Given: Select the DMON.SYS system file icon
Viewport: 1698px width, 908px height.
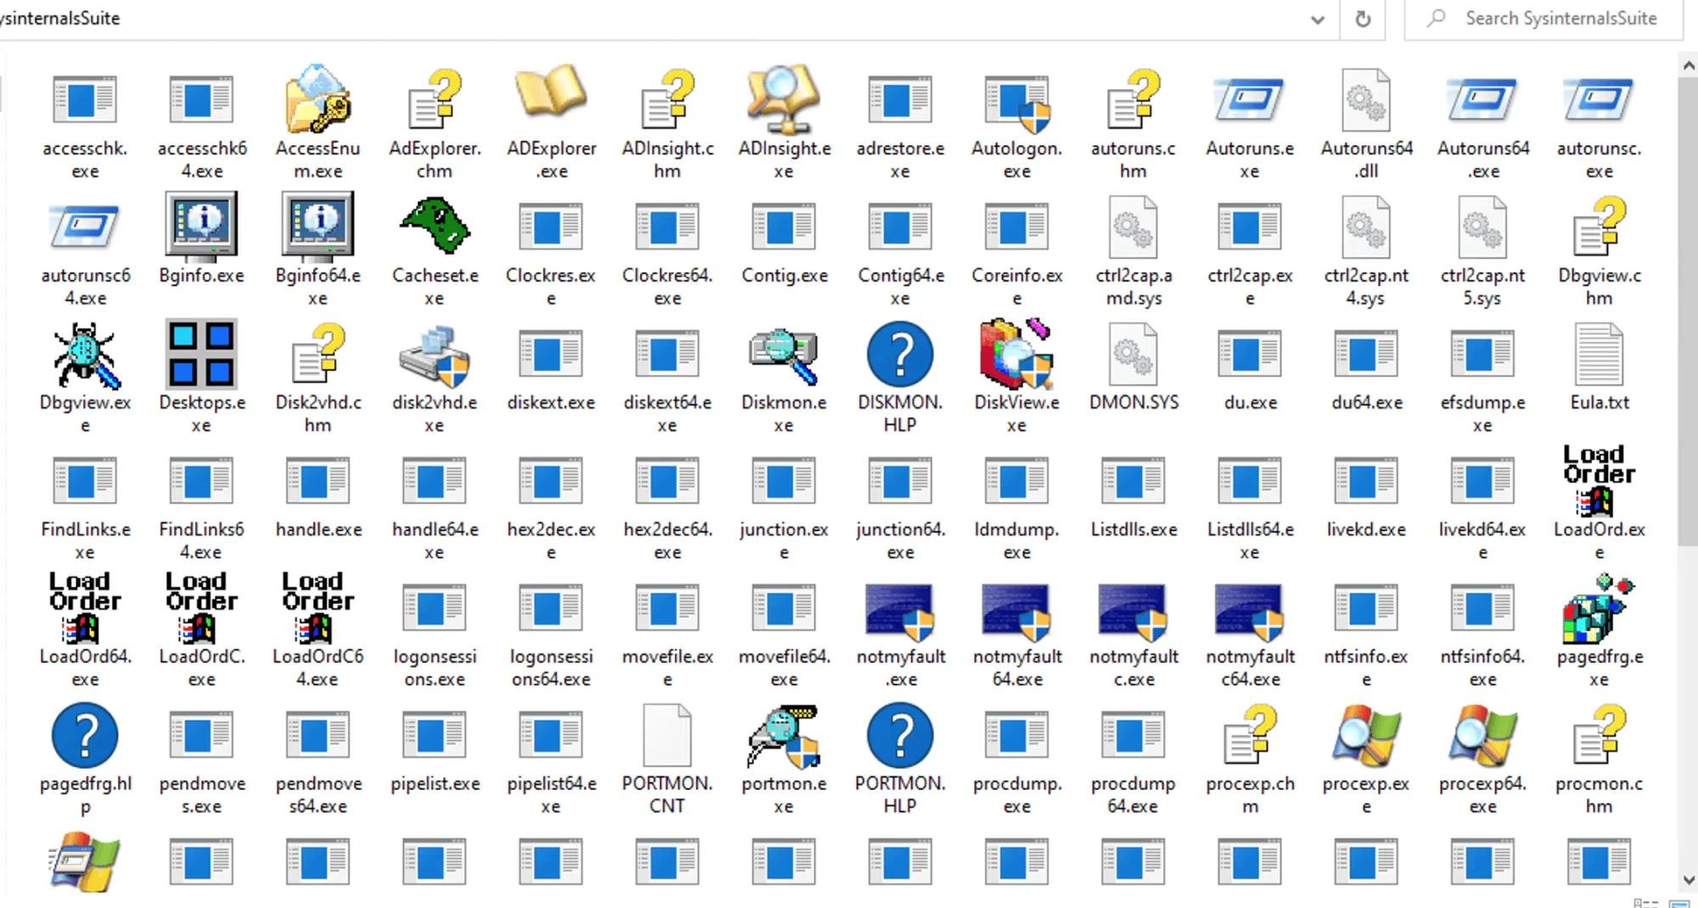Looking at the screenshot, I should pyautogui.click(x=1133, y=355).
